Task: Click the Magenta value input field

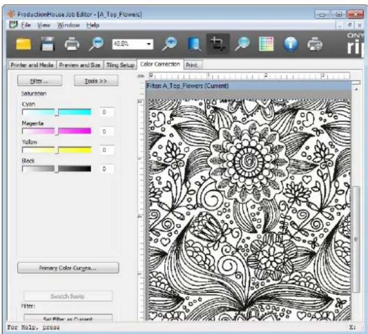Action: [x=107, y=131]
